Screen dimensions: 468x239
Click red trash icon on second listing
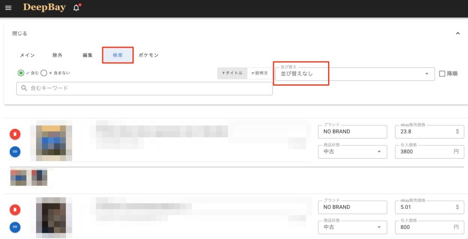click(x=15, y=209)
